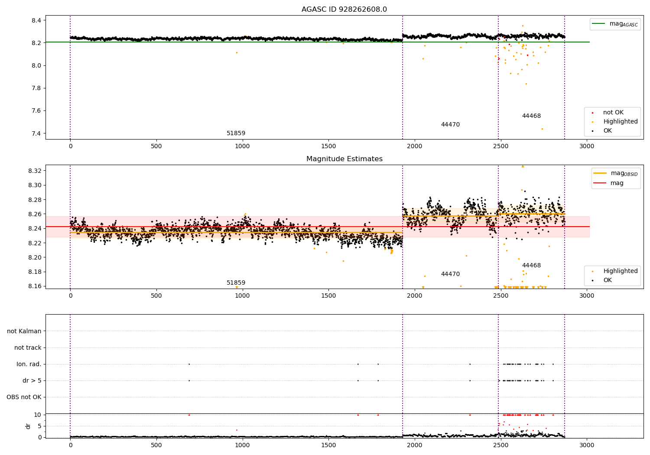
Task: Click the plot title AGASC ID 928262608.0
Action: click(344, 10)
